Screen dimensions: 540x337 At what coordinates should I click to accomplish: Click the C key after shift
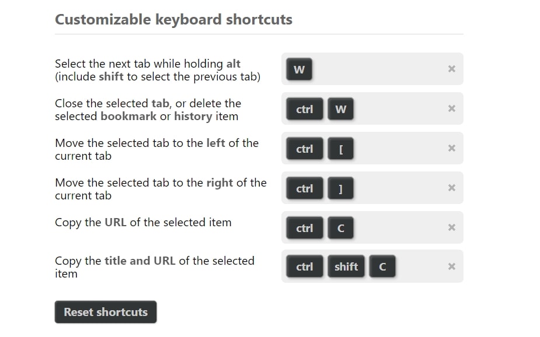pyautogui.click(x=382, y=266)
